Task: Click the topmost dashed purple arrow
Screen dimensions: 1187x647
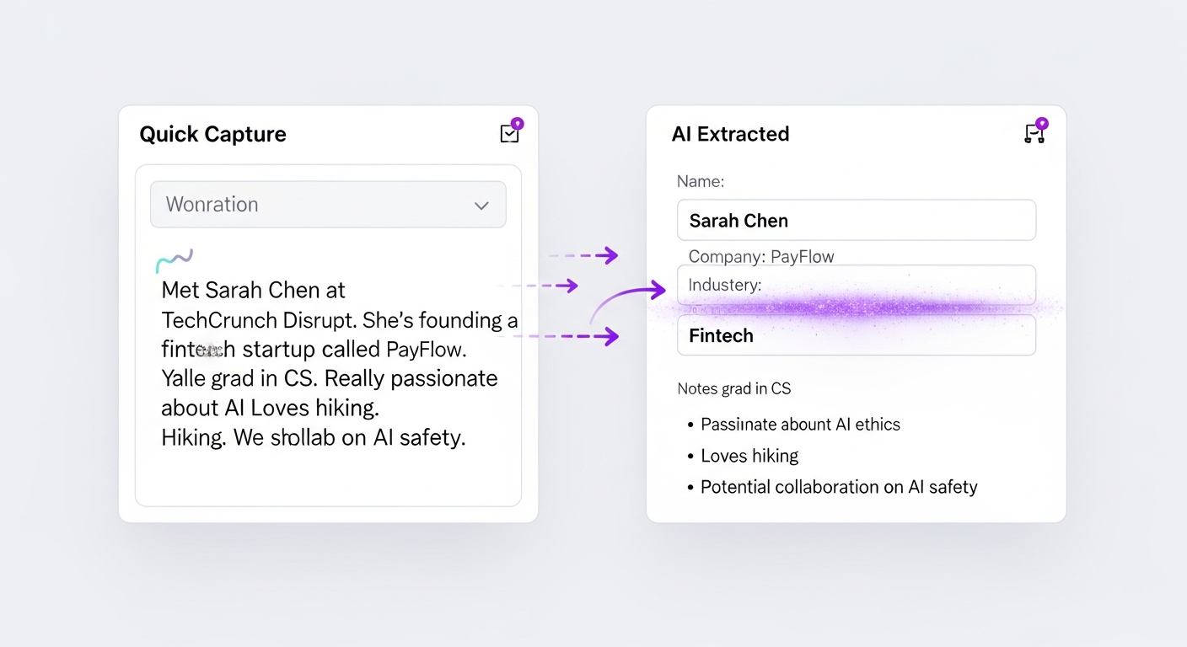Action: [x=584, y=254]
